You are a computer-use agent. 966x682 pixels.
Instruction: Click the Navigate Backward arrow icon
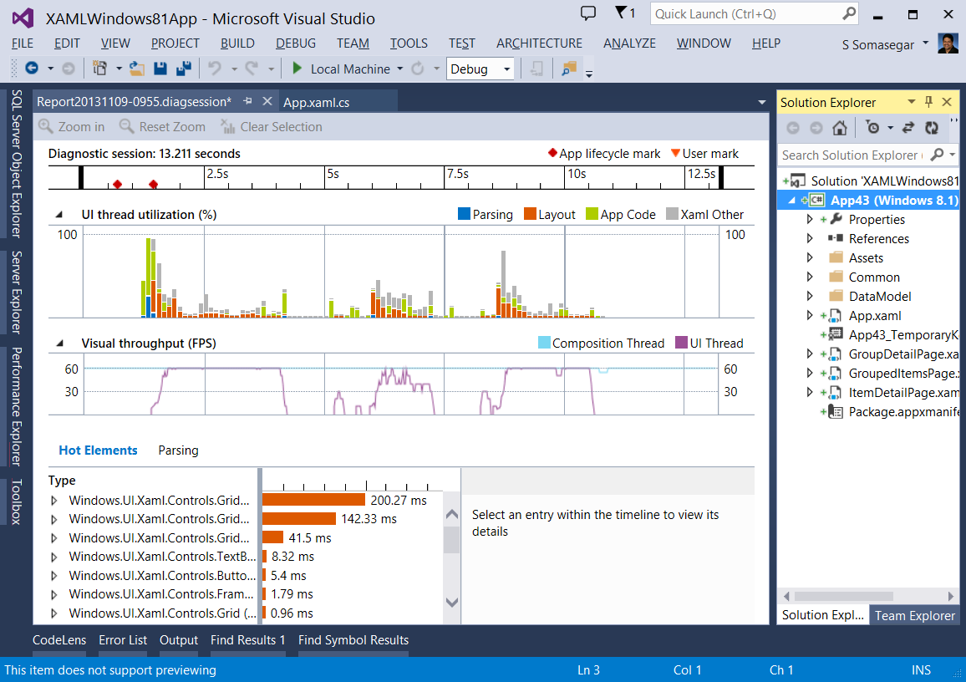pos(32,69)
